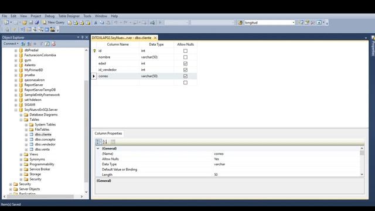The height and width of the screenshot is (211, 375).
Task: Uncheck Allow Nulls for edad column
Action: (185, 63)
